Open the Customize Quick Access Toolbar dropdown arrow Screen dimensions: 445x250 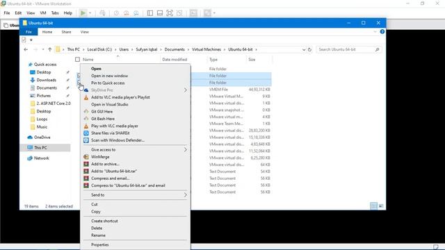coord(31,40)
